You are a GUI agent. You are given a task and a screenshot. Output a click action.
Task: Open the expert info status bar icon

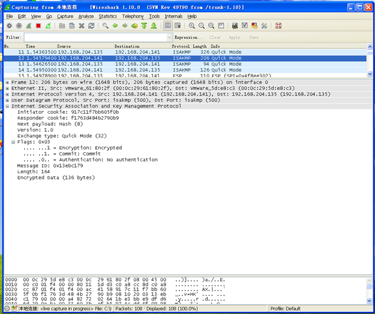(6, 309)
